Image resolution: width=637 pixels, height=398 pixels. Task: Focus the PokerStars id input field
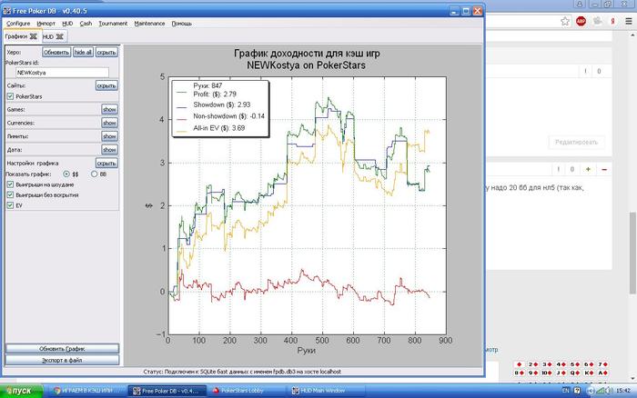tap(62, 73)
